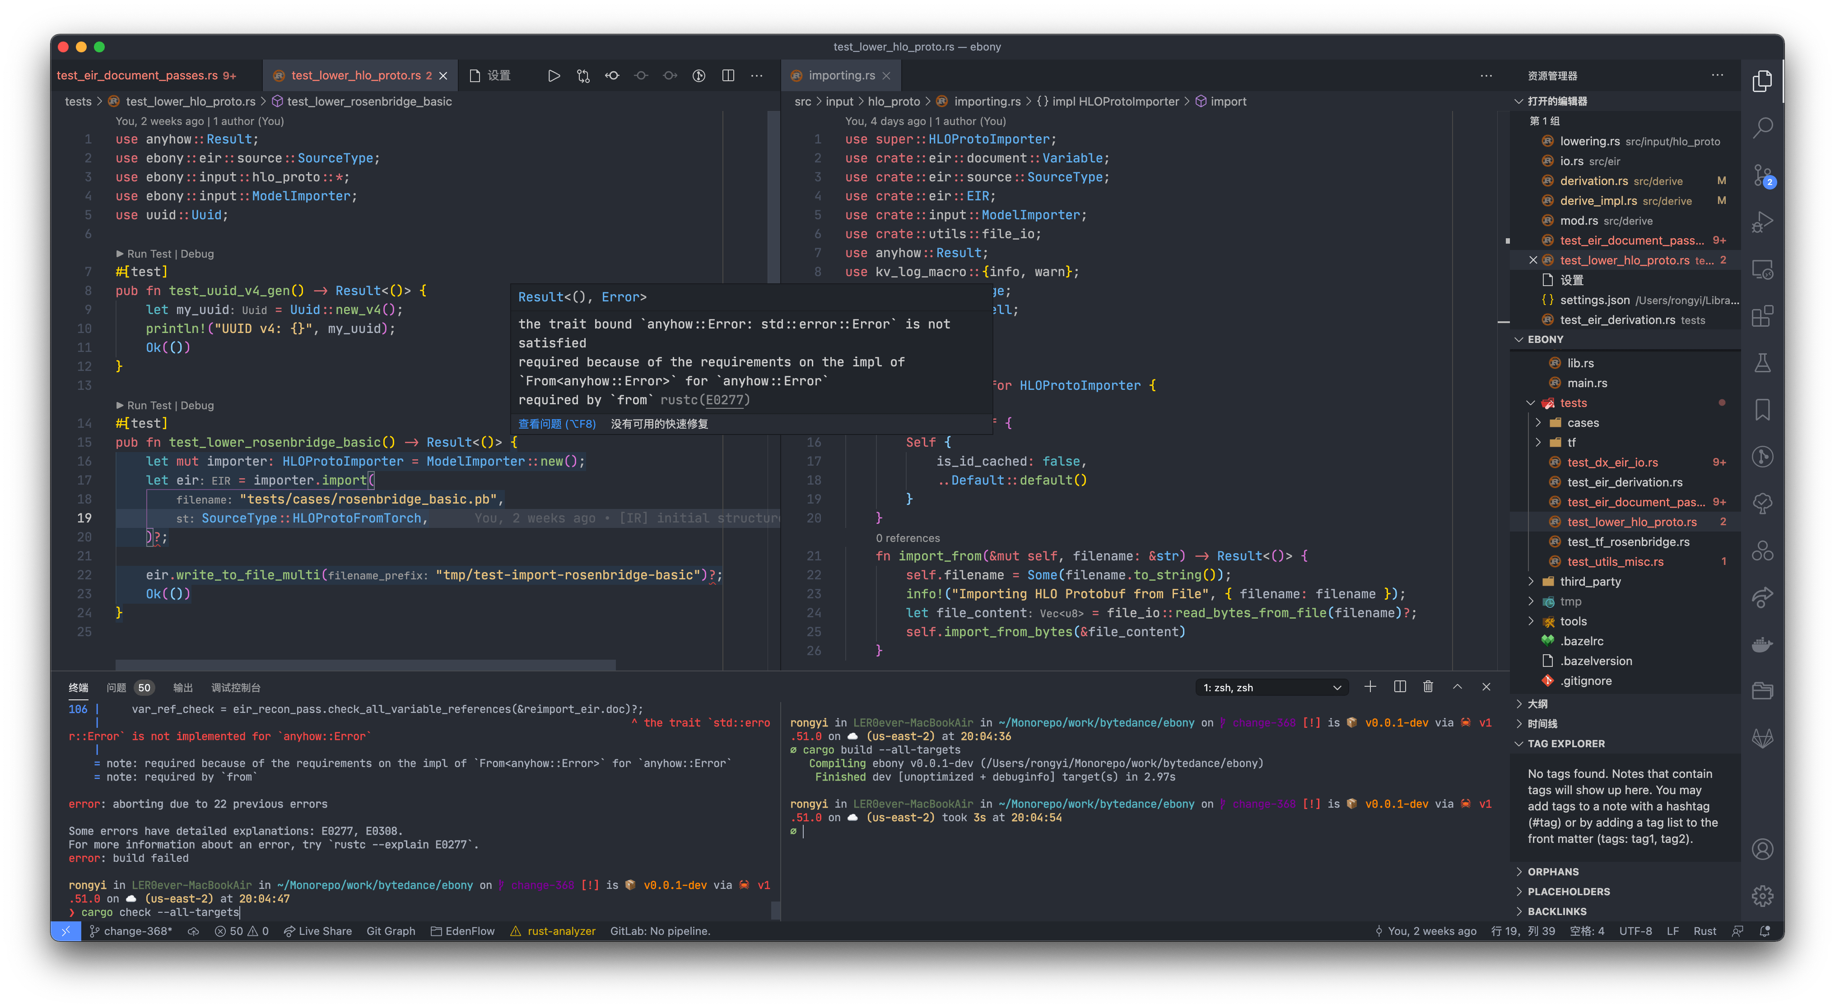This screenshot has width=1835, height=1008.
Task: Open the Docker view in the activity bar
Action: click(x=1763, y=644)
